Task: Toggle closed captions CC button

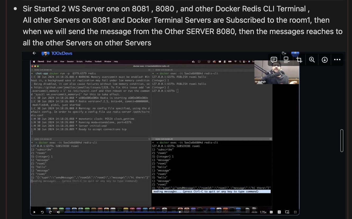Action: click(271, 212)
